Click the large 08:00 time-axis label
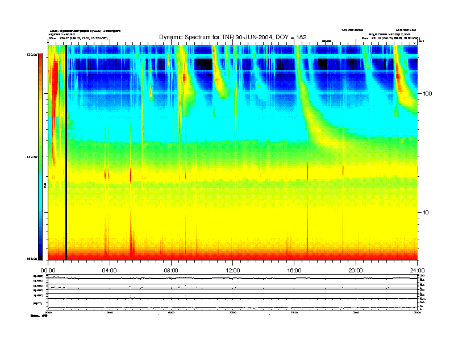450x348 pixels. 171,271
